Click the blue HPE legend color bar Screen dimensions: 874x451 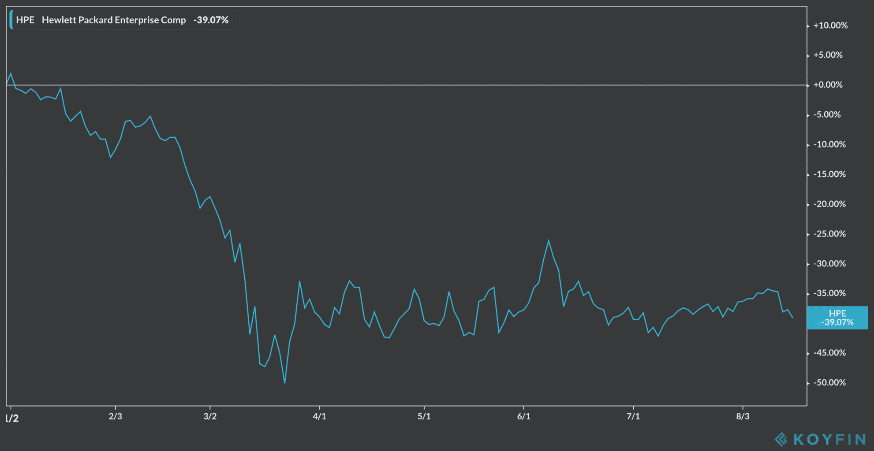11,20
